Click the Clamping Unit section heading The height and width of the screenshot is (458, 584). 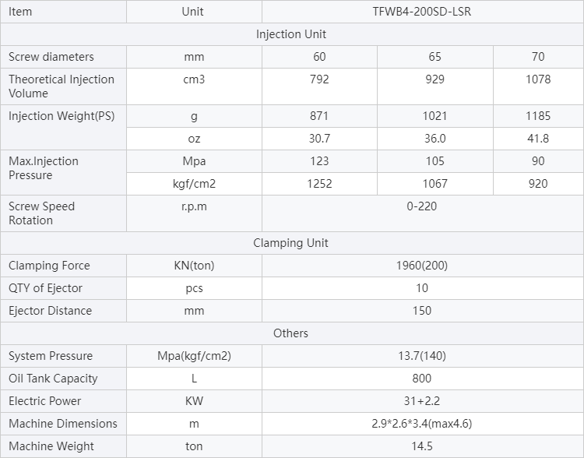(x=290, y=243)
